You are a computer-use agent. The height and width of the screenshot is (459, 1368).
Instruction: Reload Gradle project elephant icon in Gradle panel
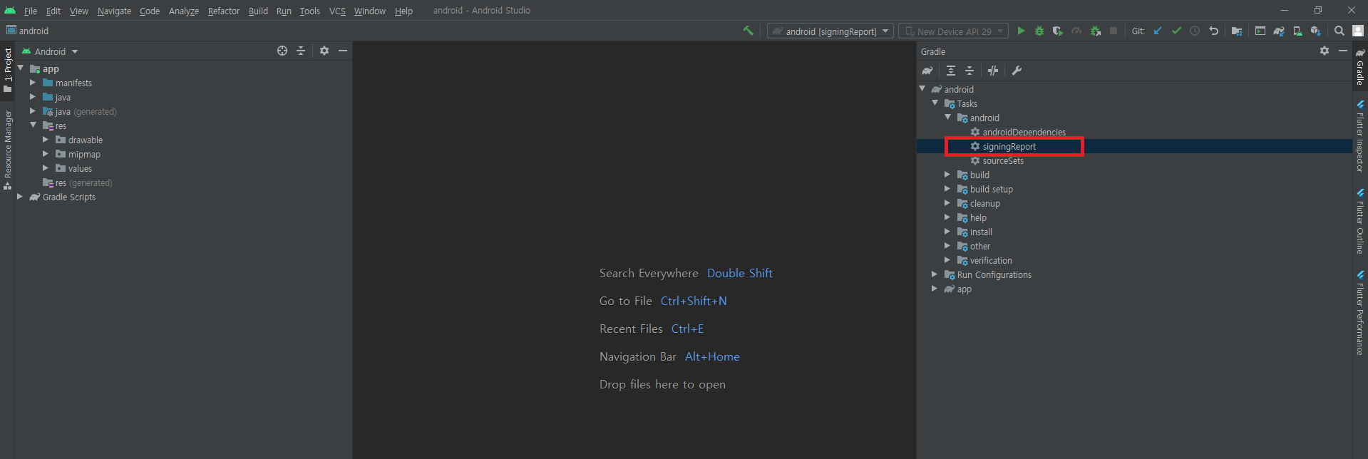pyautogui.click(x=927, y=71)
